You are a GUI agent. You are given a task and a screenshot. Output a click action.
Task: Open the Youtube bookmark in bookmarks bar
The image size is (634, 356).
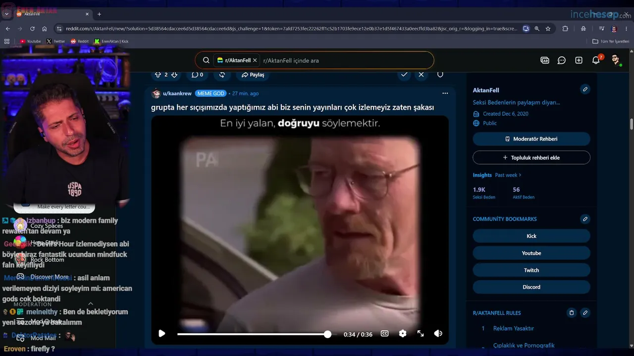click(30, 42)
